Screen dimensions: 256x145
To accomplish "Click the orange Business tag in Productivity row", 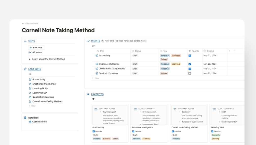I will click(x=176, y=55).
